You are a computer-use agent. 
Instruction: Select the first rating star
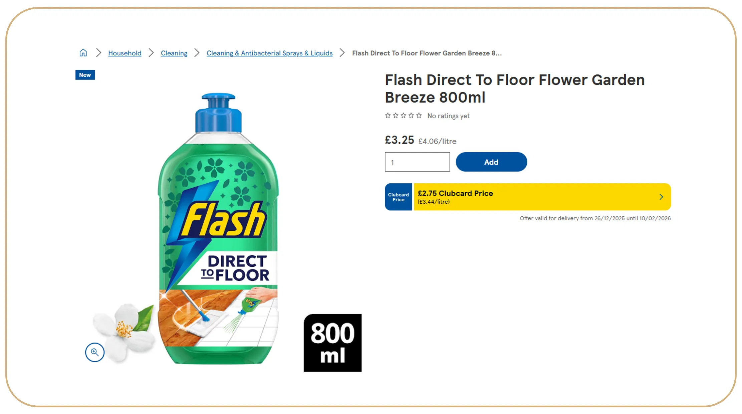[x=388, y=115]
